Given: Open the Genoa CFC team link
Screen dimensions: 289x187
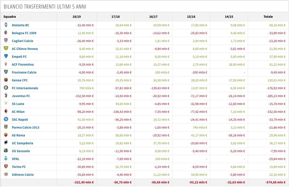Looking at the screenshot, I should coord(20,80).
